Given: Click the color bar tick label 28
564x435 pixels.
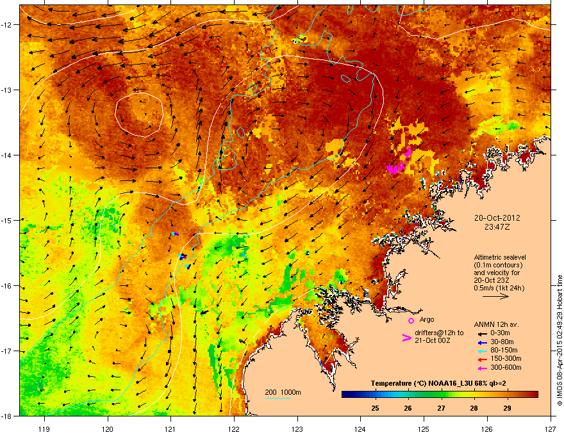Looking at the screenshot, I should click(474, 408).
